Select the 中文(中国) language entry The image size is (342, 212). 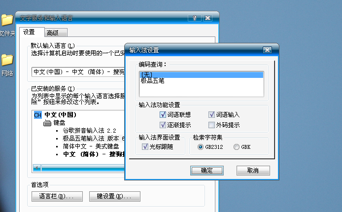pos(61,115)
